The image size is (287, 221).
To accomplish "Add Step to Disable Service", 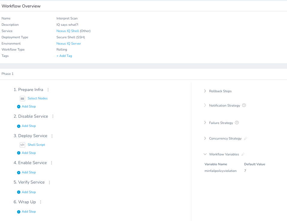I will tap(29, 126).
